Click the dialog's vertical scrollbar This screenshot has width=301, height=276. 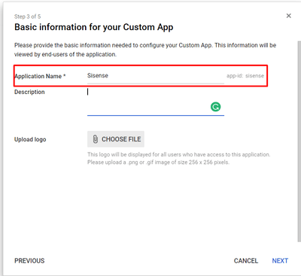point(299,141)
